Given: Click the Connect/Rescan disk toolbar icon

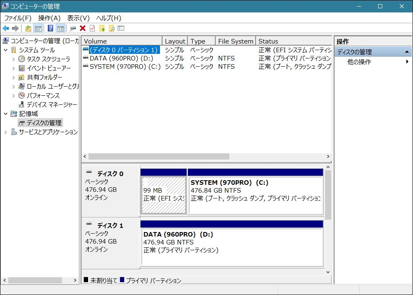Looking at the screenshot, I should [x=73, y=28].
